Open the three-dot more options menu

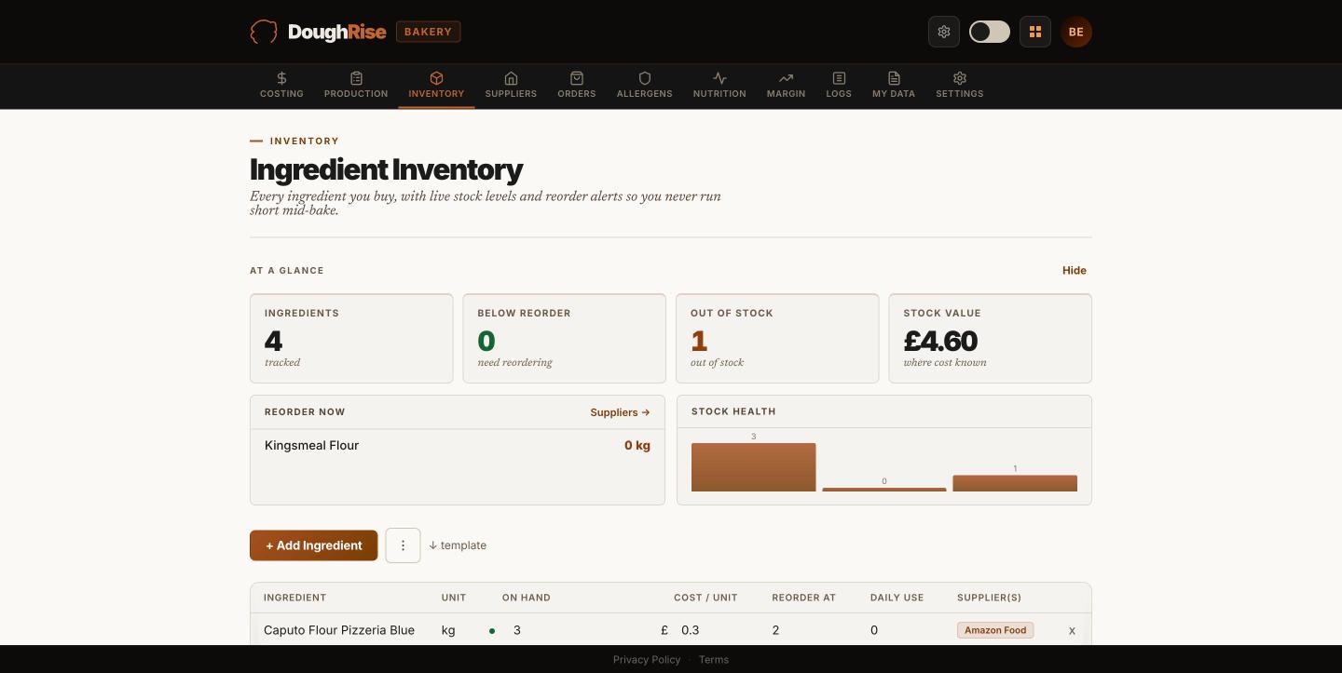point(403,545)
